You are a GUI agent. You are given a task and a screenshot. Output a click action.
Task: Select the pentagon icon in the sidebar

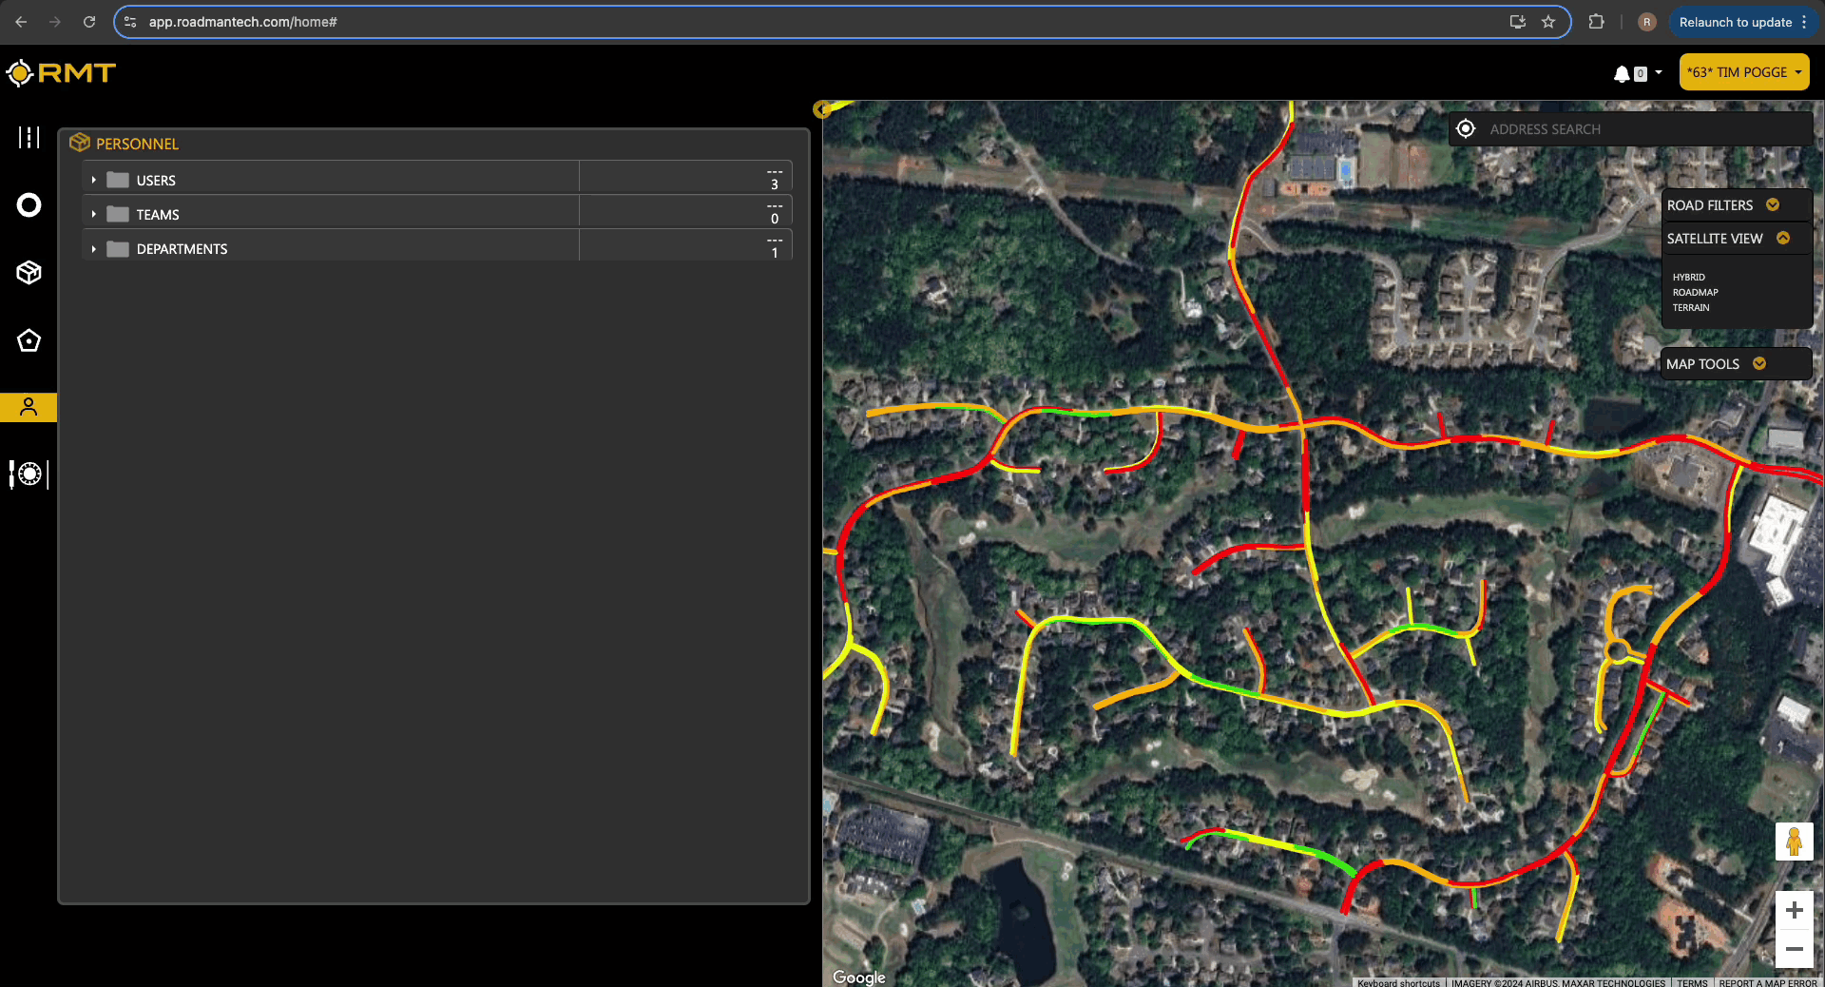[29, 340]
